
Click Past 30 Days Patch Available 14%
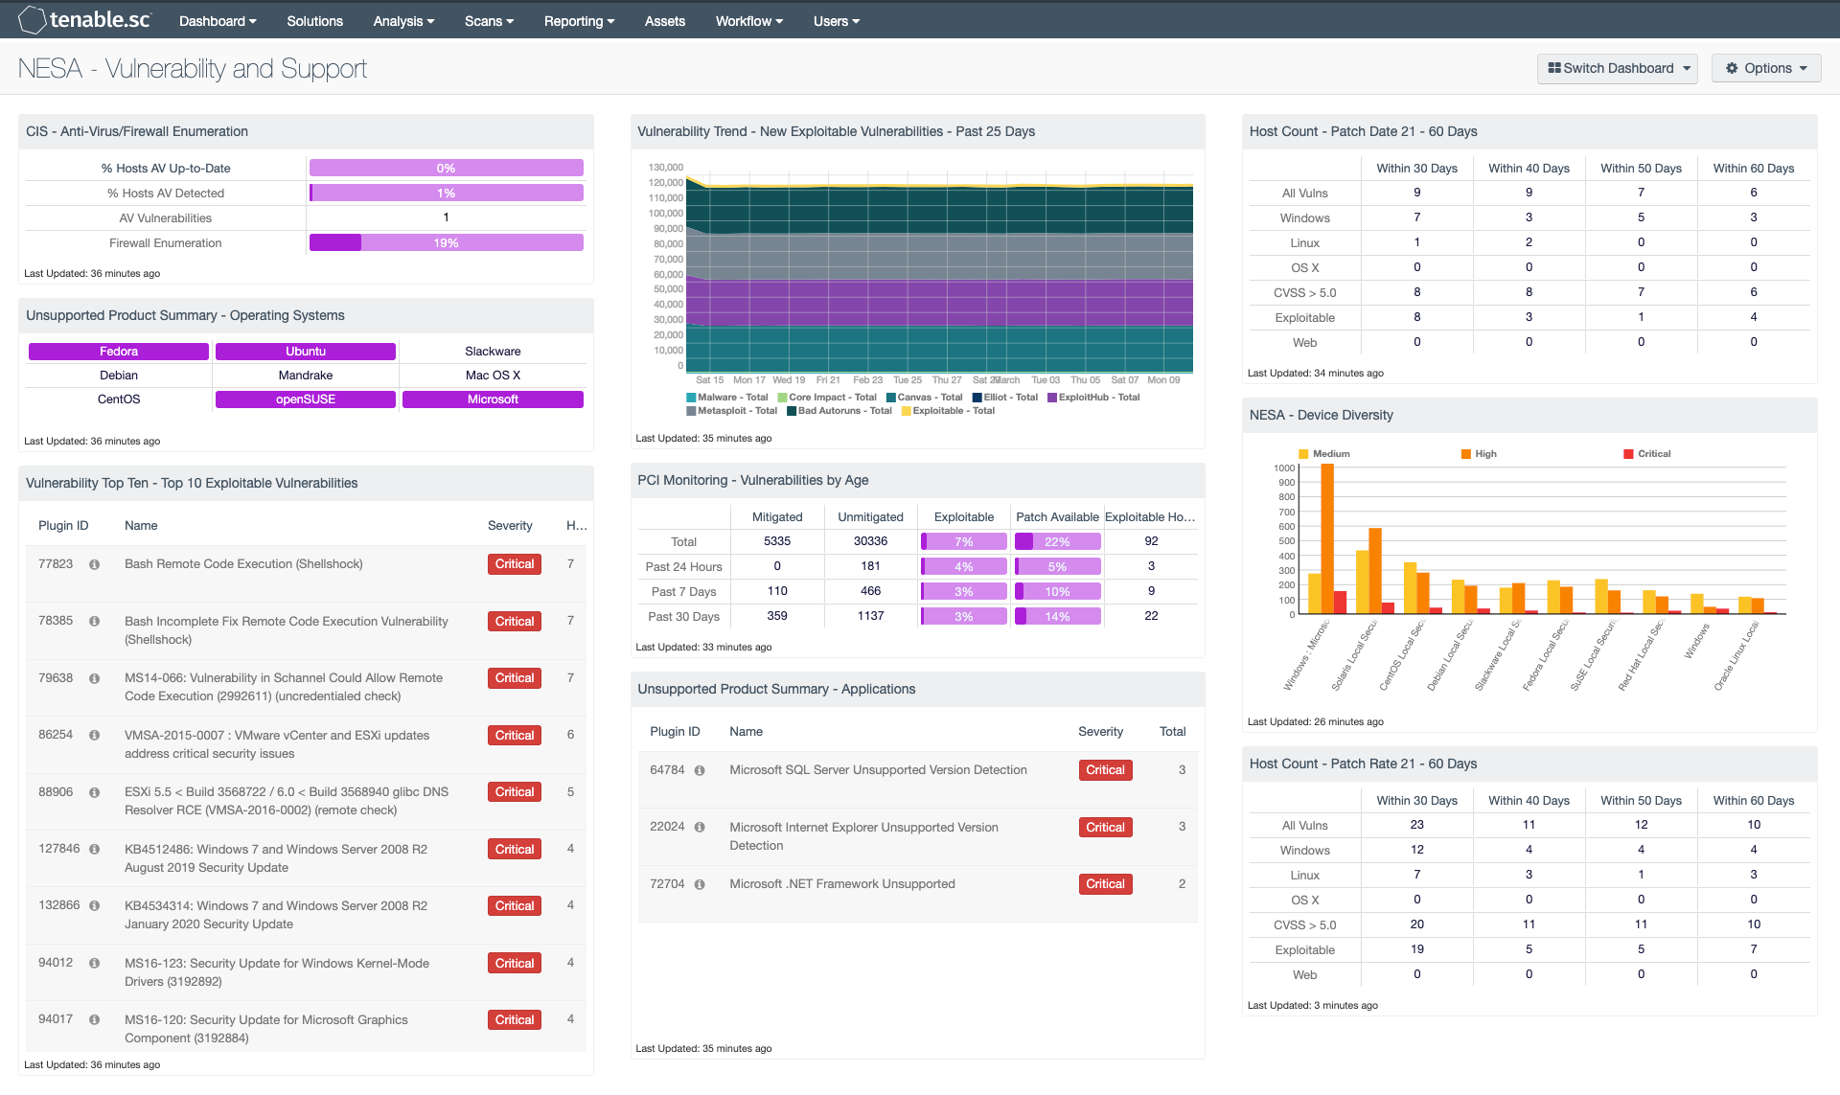(x=1057, y=617)
